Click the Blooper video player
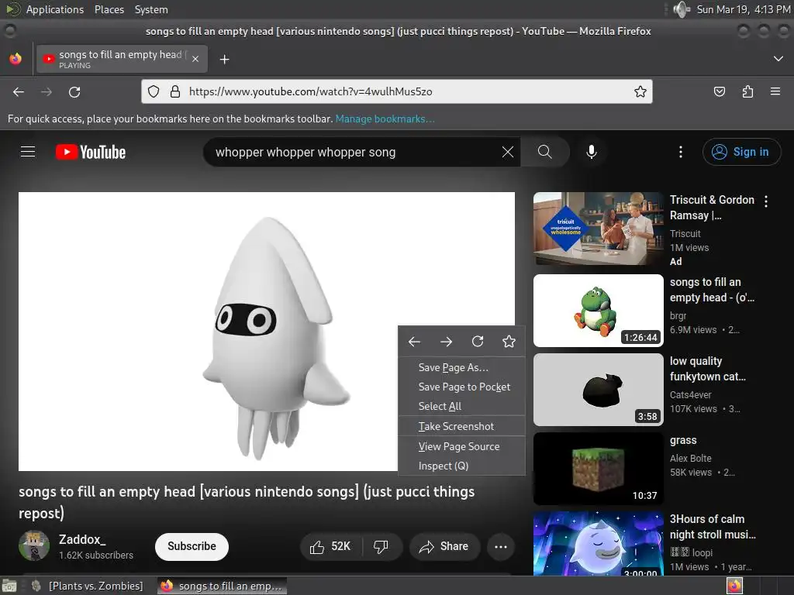The image size is (794, 595). pyautogui.click(x=267, y=332)
